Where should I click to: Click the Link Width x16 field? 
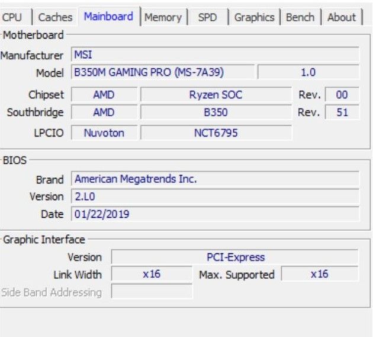pos(152,274)
